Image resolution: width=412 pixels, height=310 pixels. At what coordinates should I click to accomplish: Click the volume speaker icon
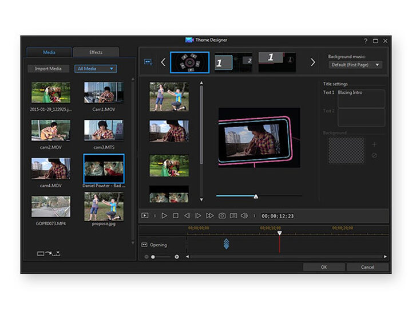point(244,215)
